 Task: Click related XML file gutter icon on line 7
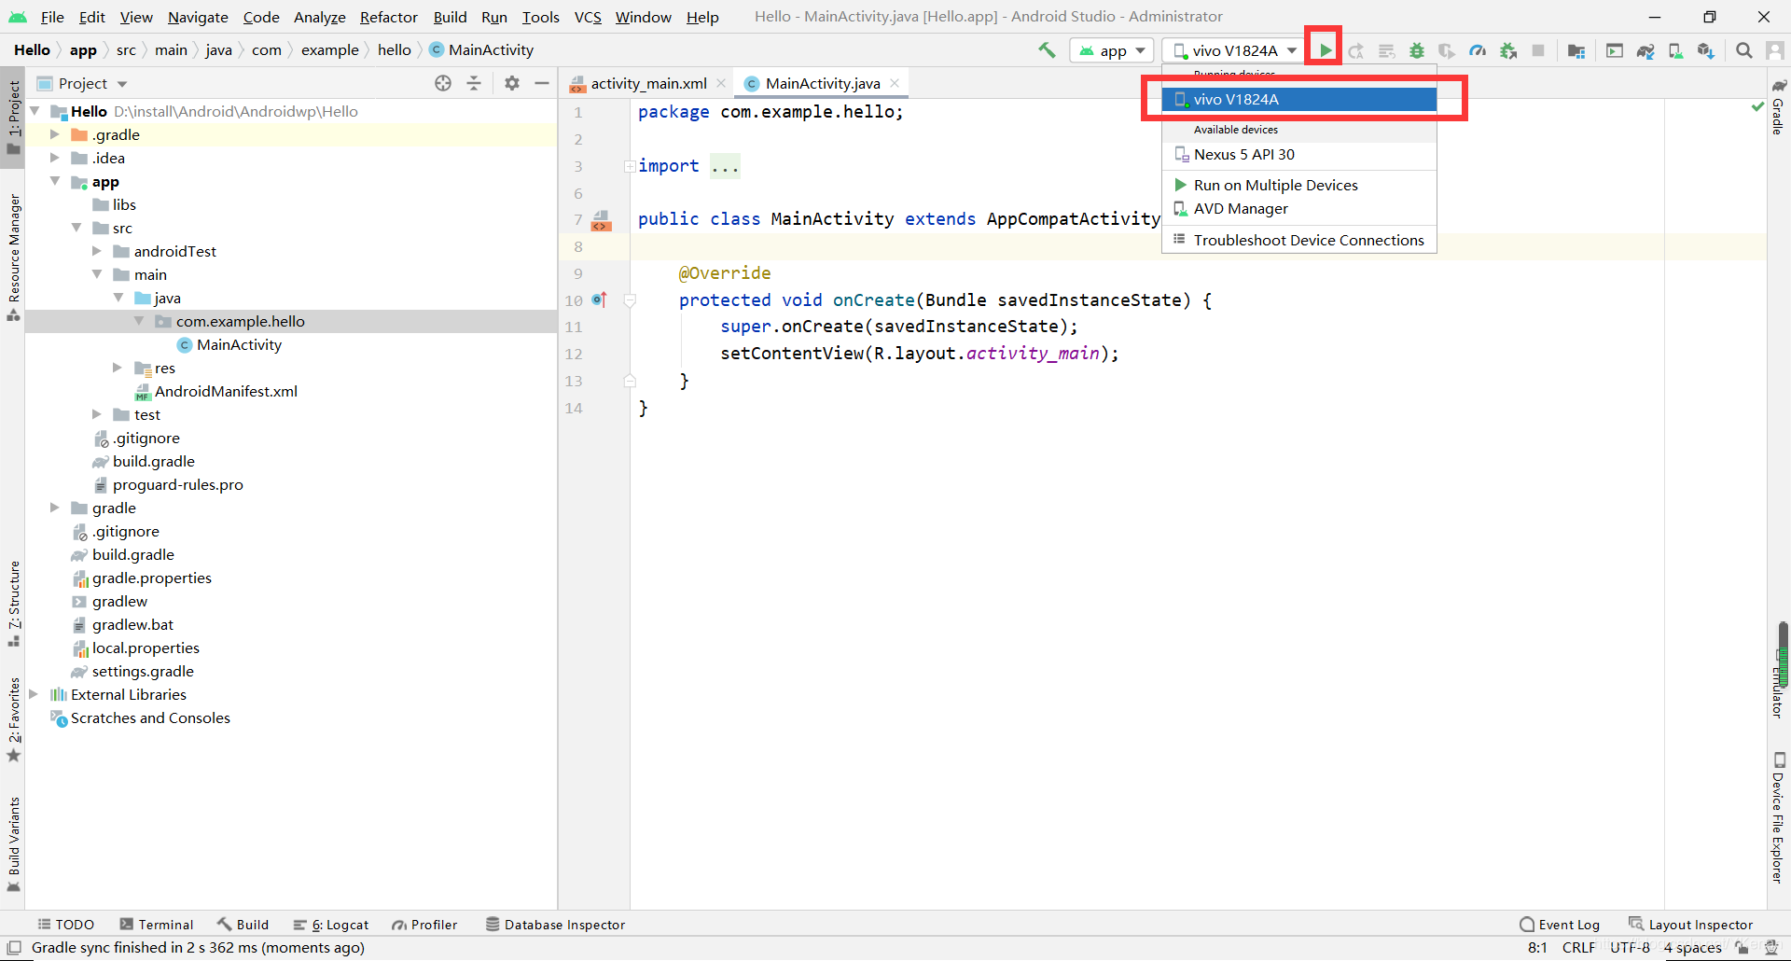(x=601, y=220)
